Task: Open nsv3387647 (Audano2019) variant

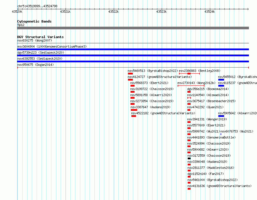Action: click(150, 107)
